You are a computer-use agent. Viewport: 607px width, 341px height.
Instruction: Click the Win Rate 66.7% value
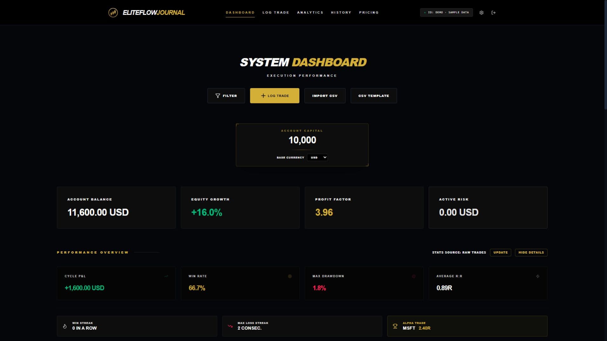[x=197, y=288]
